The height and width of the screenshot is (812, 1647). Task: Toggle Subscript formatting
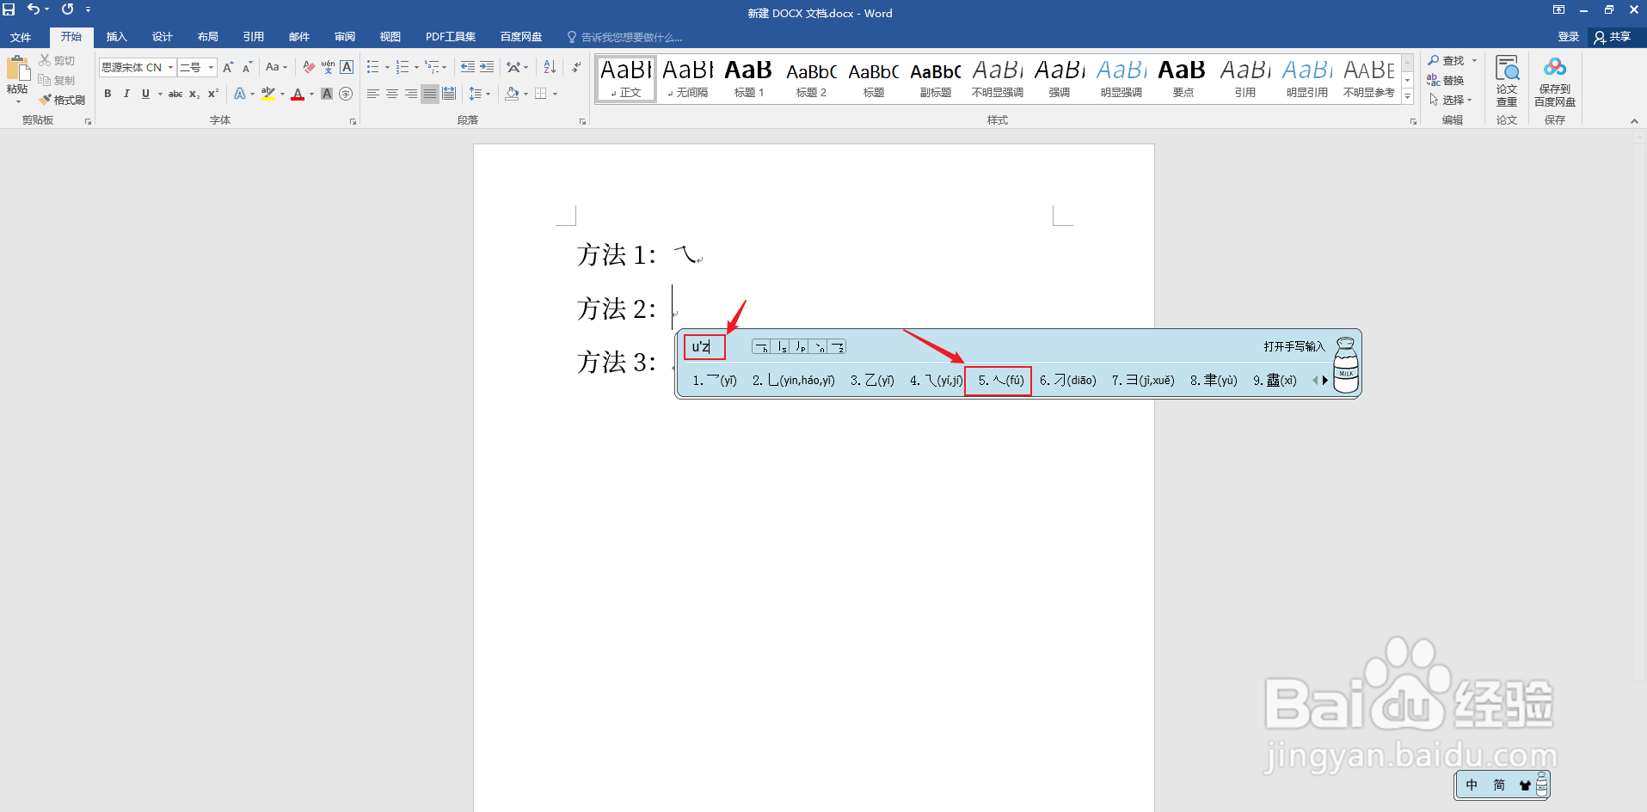194,94
